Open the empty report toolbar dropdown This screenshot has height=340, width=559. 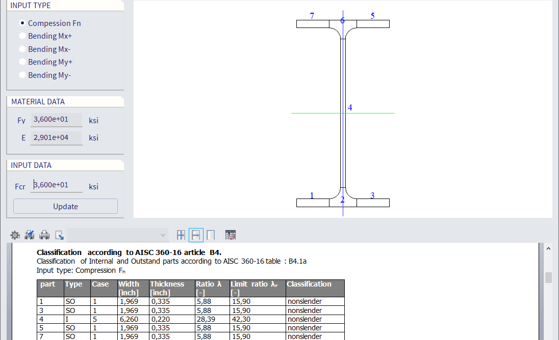(x=118, y=235)
